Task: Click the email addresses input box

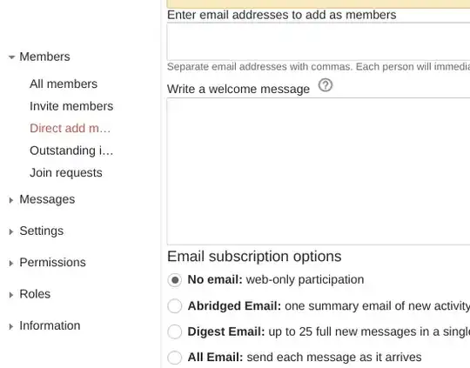Action: pyautogui.click(x=319, y=42)
